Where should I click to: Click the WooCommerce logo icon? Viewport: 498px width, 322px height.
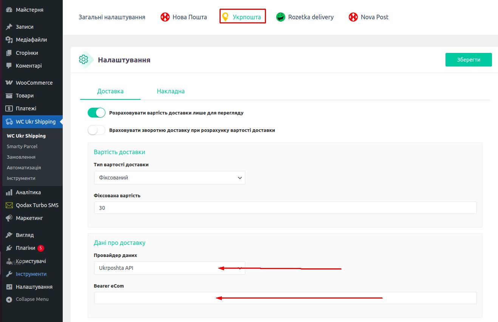(x=9, y=83)
